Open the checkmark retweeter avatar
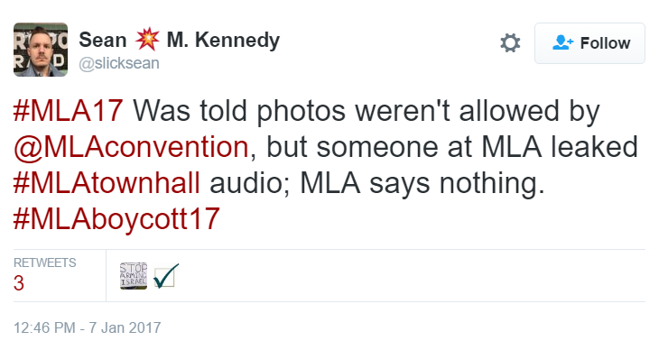 point(166,276)
